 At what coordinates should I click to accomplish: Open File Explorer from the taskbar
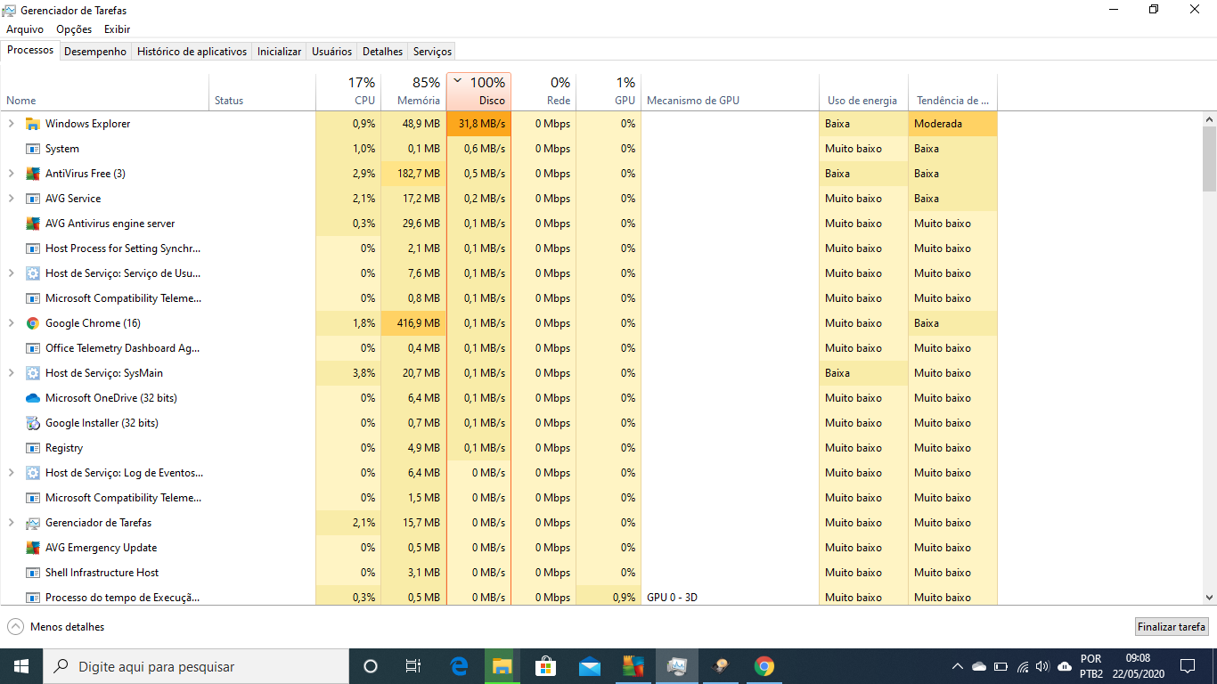502,666
